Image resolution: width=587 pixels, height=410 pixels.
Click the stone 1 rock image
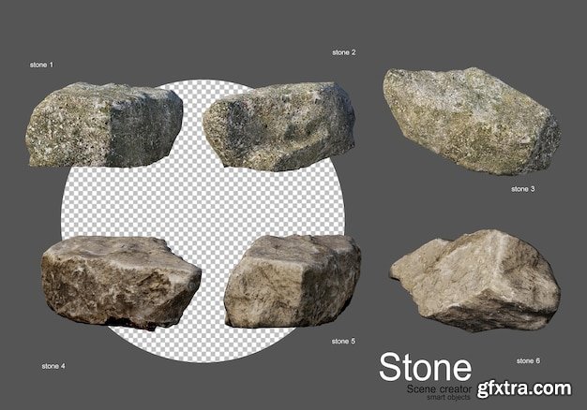[103, 125]
